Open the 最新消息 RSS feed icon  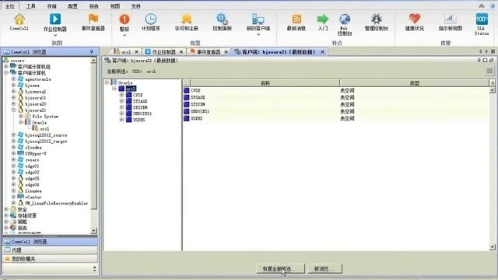pos(296,19)
